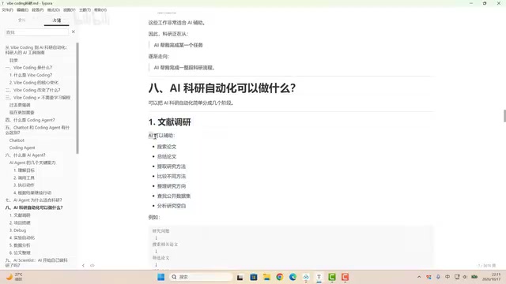
Task: Go to outline heading 九、AI Scientist
Action: (x=36, y=263)
